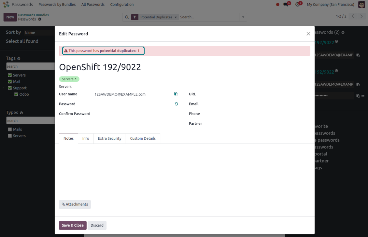
Task: Open the Custom Details tab
Action: coord(143,138)
